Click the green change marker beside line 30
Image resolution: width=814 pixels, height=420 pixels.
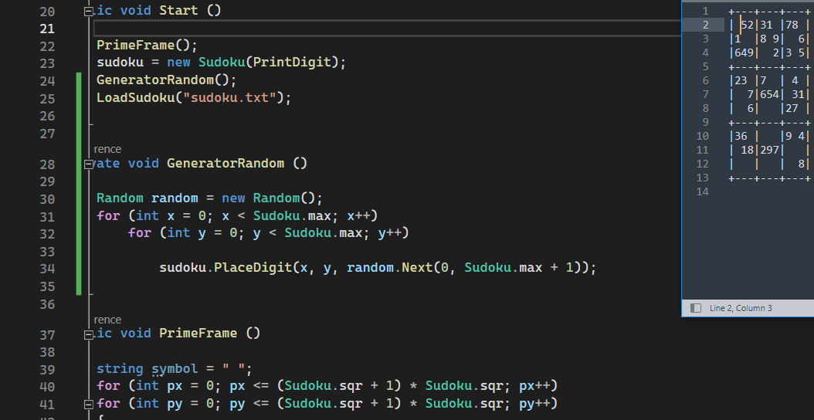(x=79, y=199)
